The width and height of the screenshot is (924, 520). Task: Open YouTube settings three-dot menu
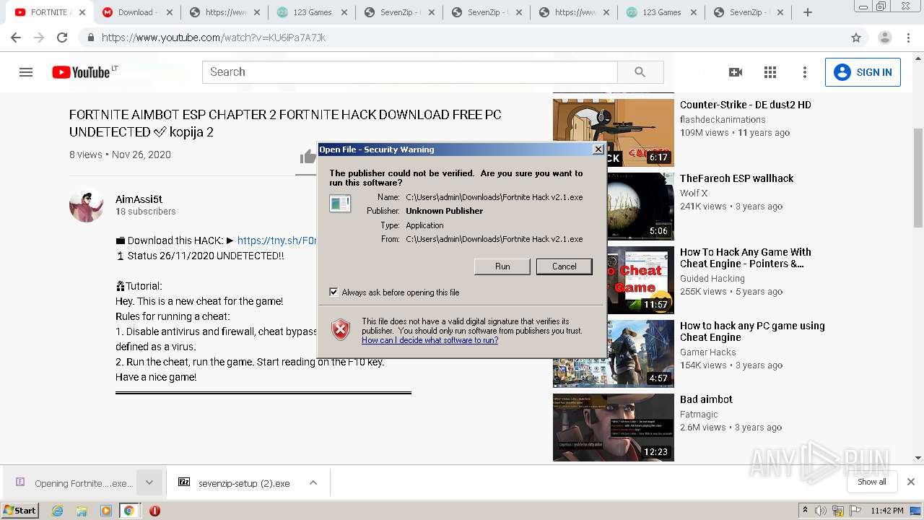(805, 72)
